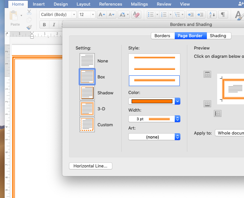Click the Paste clipboard icon
Image resolution: width=244 pixels, height=198 pixels.
tap(14, 15)
